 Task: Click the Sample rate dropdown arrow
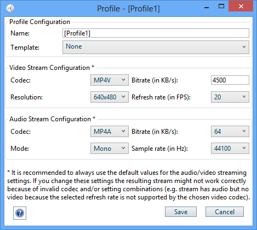(244, 148)
